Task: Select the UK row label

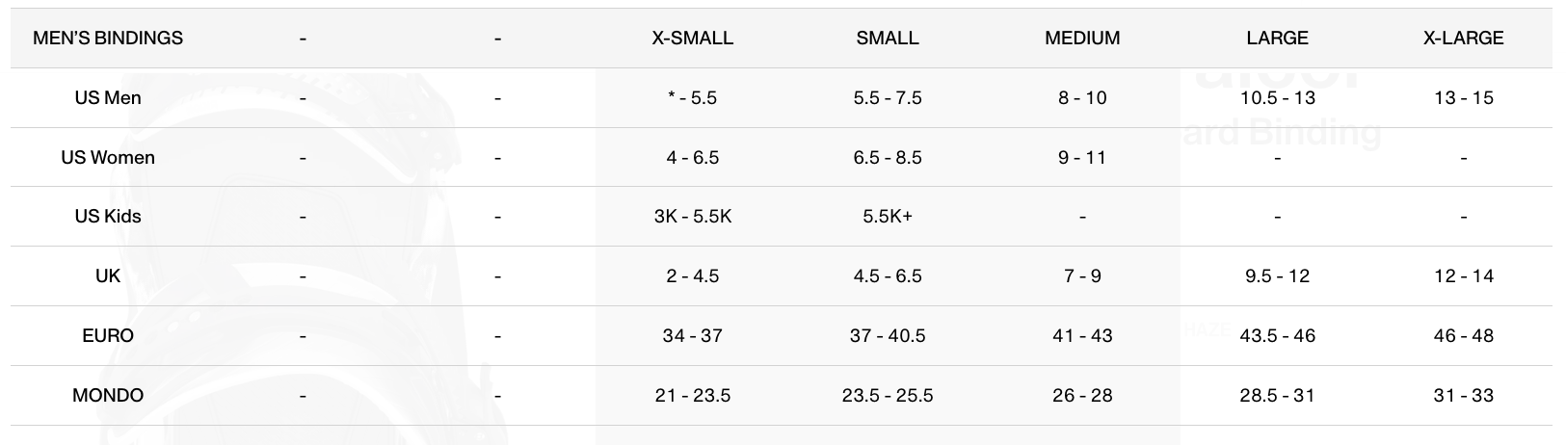Action: 108,276
